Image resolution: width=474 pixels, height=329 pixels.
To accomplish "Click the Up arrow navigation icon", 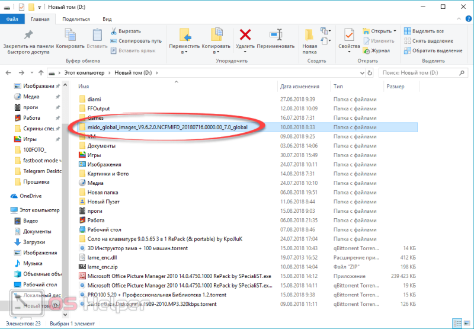I will tap(41, 73).
